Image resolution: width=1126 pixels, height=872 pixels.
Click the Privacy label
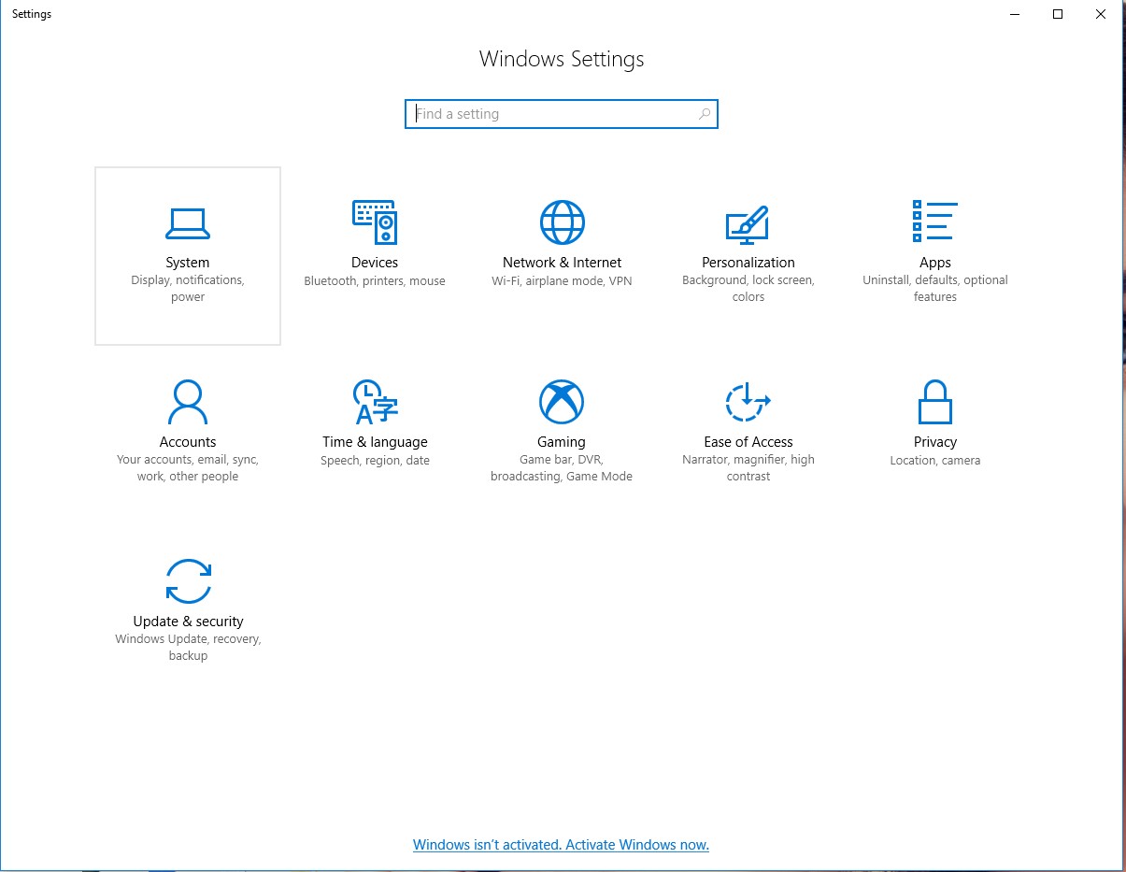click(x=935, y=442)
